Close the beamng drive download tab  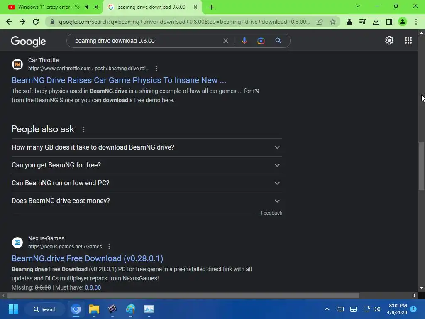(x=195, y=7)
